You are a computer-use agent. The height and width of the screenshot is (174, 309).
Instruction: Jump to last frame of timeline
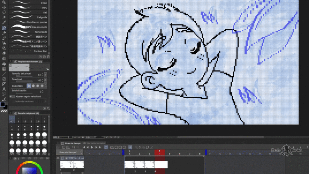(x=100, y=147)
